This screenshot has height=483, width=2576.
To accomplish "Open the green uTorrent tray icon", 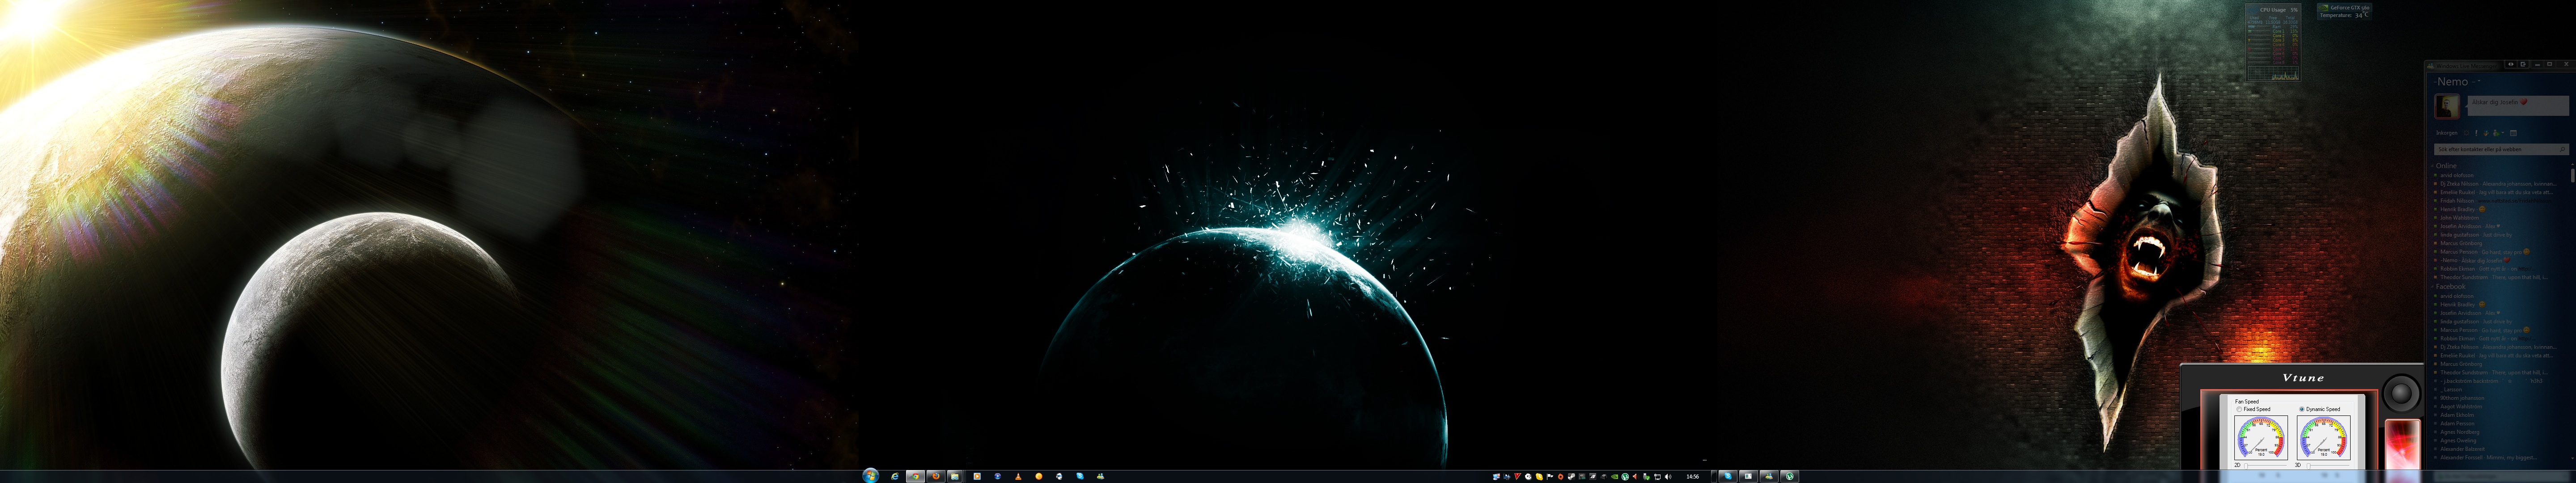I will pos(1625,477).
